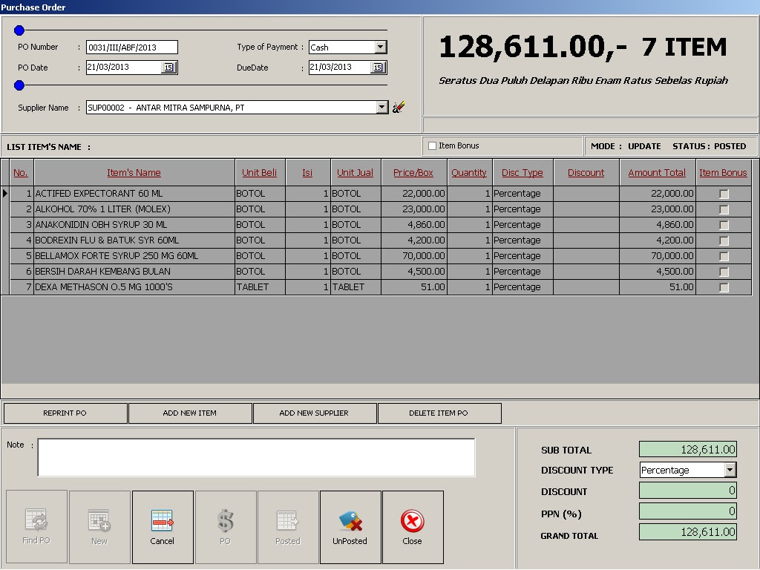760x570 pixels.
Task: Click the Discount column header
Action: tap(586, 172)
